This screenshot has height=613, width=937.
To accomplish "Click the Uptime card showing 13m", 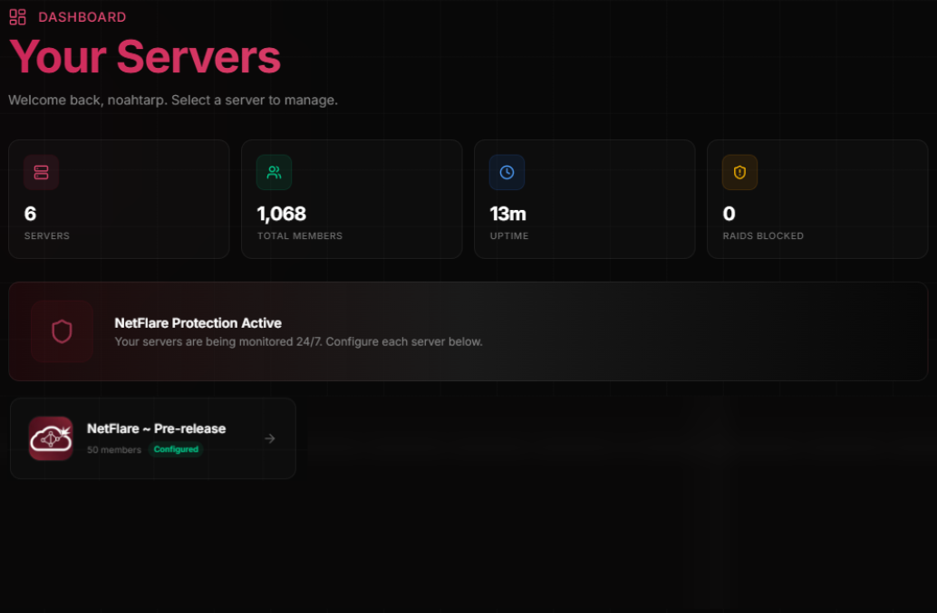I will pyautogui.click(x=584, y=198).
